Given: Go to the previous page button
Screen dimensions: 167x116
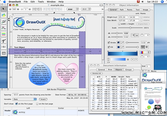Looking at the screenshot, I should pyautogui.click(x=22, y=9).
